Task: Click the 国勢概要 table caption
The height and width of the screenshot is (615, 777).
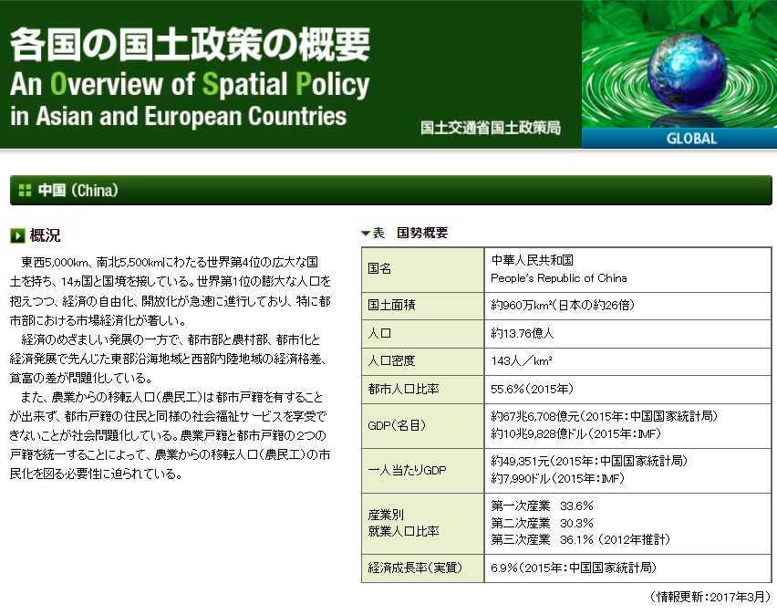Action: tap(422, 233)
